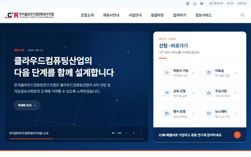Click the arrow on the 교육 신청 card

point(193,93)
